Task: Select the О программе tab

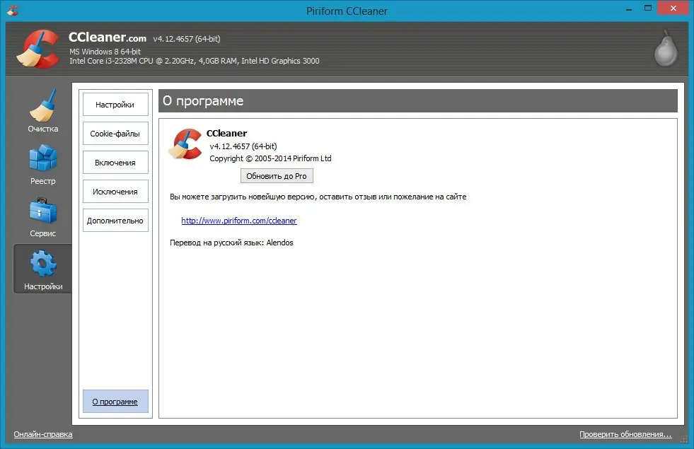Action: tap(115, 401)
